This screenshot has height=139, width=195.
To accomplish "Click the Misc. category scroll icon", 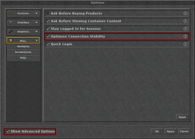I will point(11,41).
